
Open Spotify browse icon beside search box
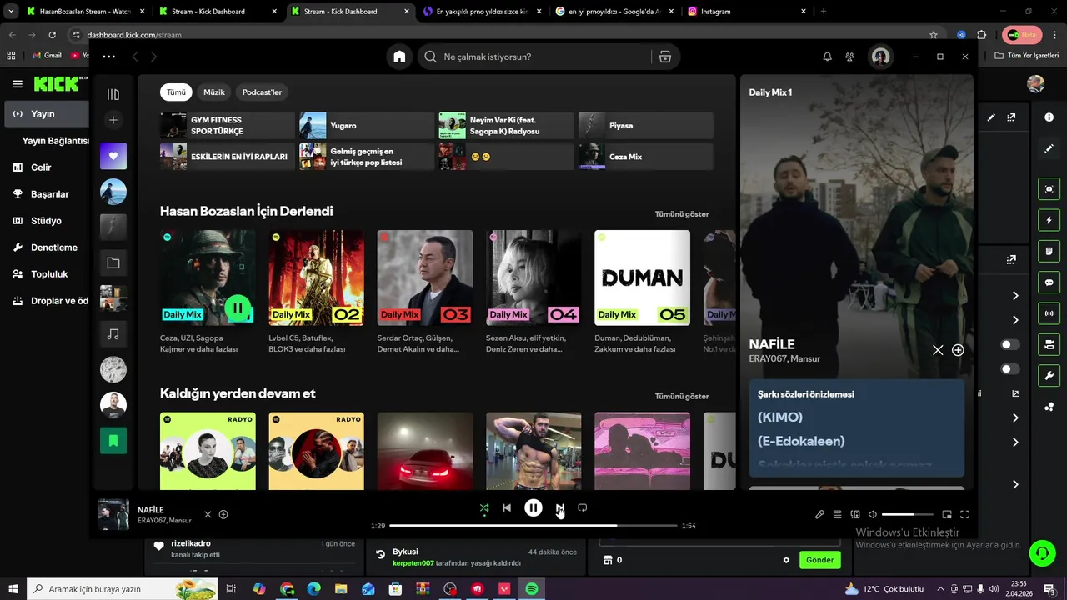pos(664,57)
